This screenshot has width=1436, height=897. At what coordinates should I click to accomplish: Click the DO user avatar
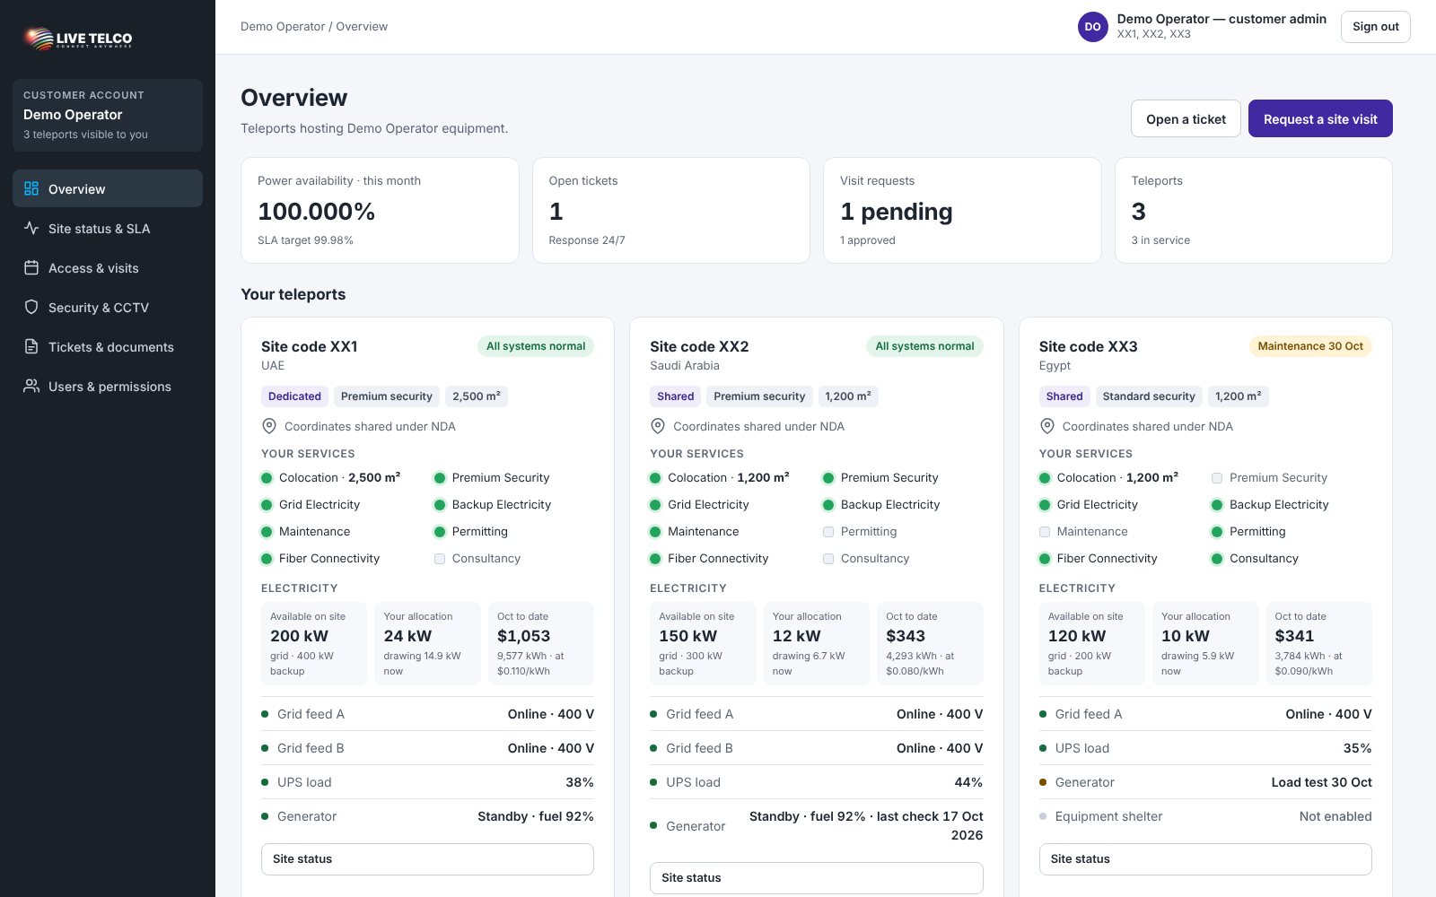[1092, 27]
